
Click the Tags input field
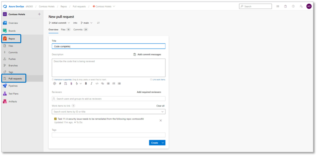(108, 135)
